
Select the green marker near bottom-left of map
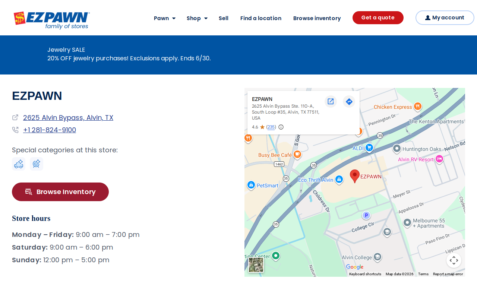(x=276, y=256)
